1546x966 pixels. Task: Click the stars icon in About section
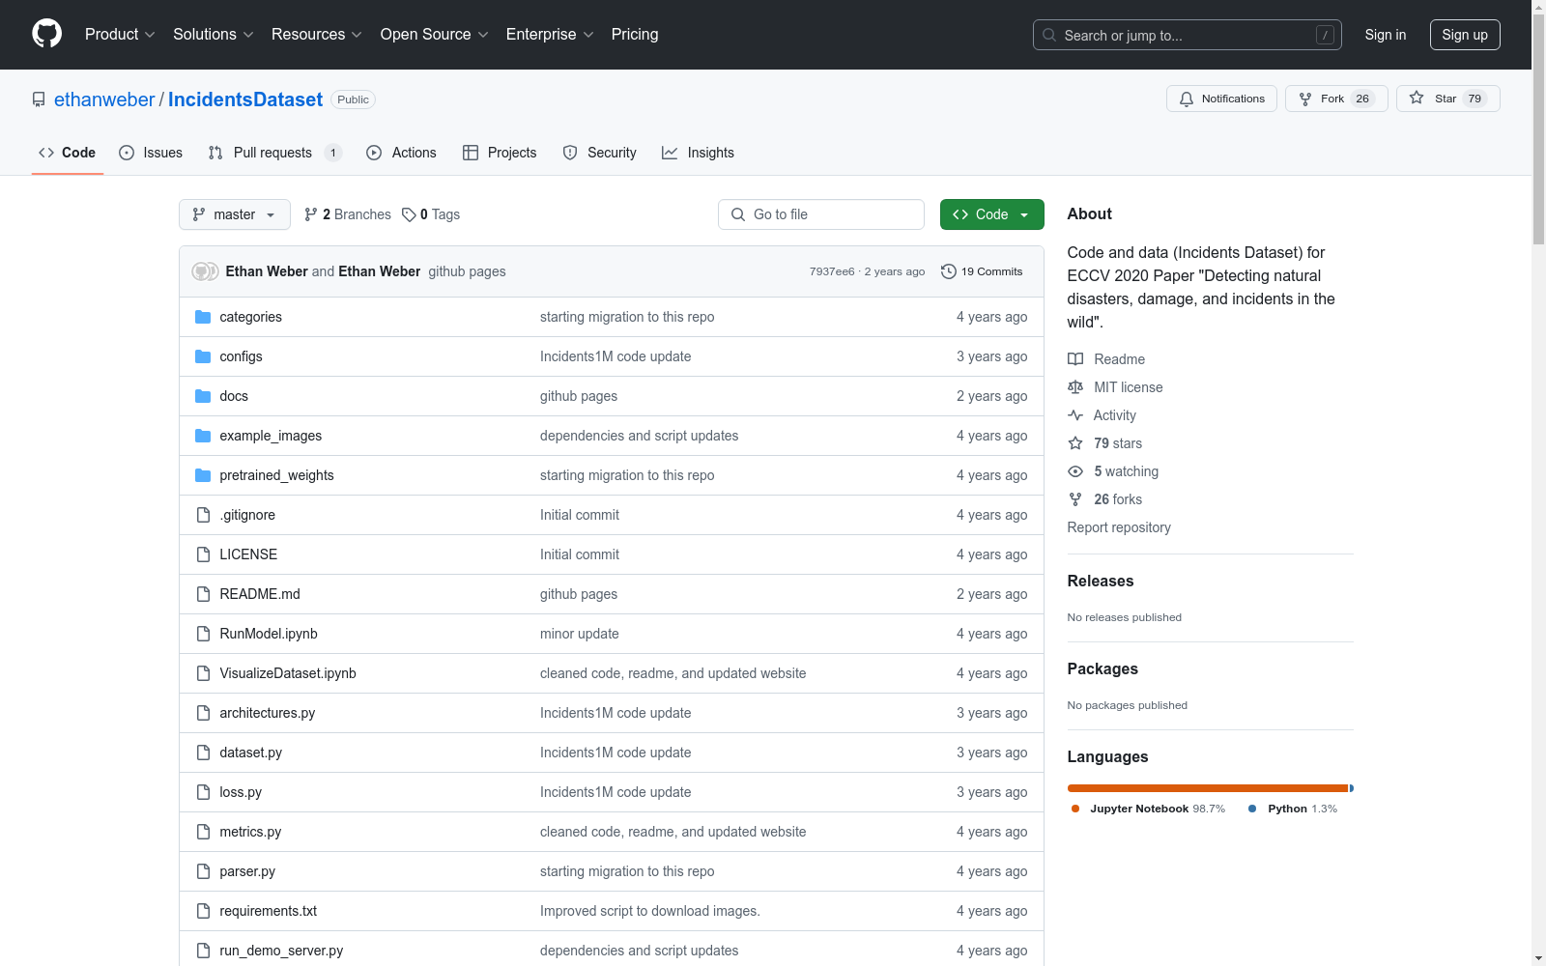(x=1075, y=443)
